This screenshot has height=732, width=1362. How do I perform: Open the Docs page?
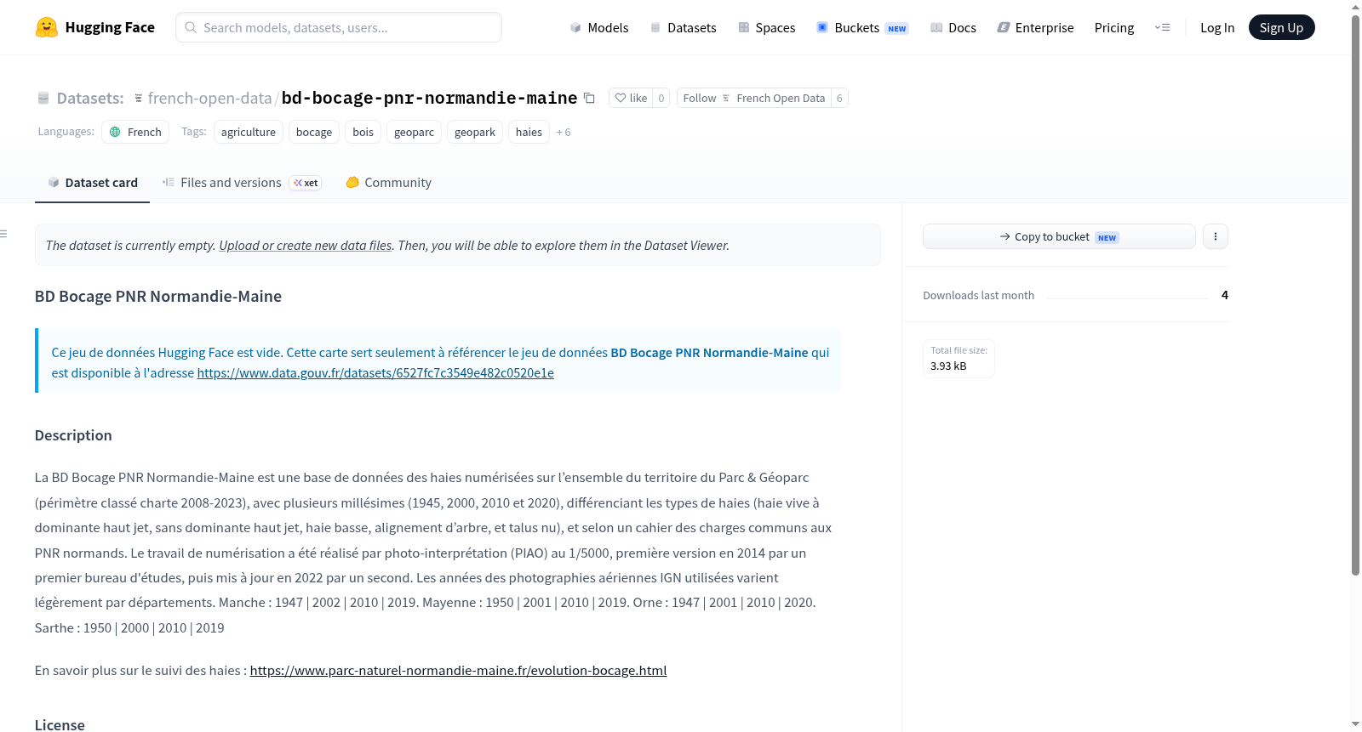(953, 27)
